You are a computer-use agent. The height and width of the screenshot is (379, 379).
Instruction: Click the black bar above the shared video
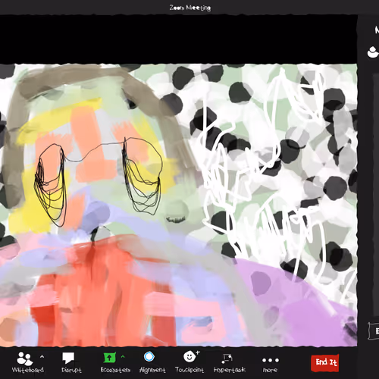click(x=178, y=39)
